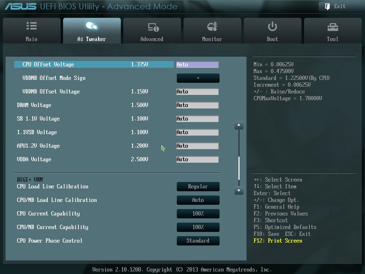Image resolution: width=365 pixels, height=274 pixels.
Task: Switch to the Tool tab
Action: [x=333, y=31]
